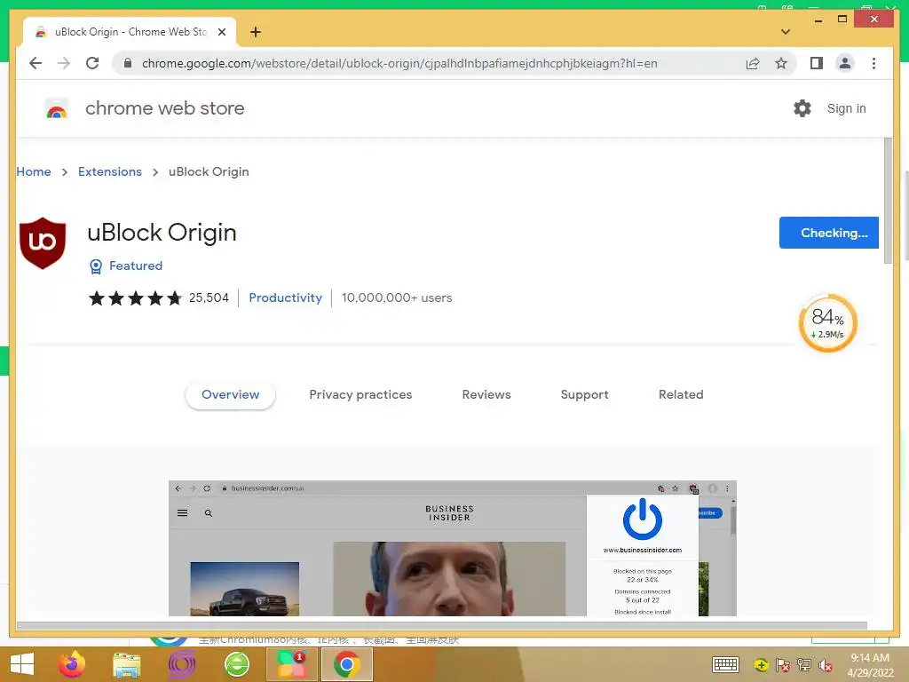The width and height of the screenshot is (909, 682).
Task: Close the uBlock Origin tab
Action: click(221, 32)
